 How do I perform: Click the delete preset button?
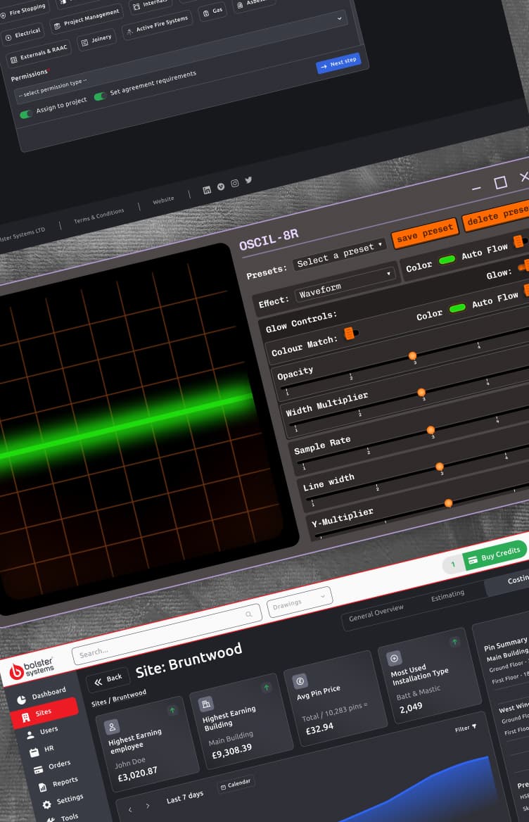pos(496,215)
